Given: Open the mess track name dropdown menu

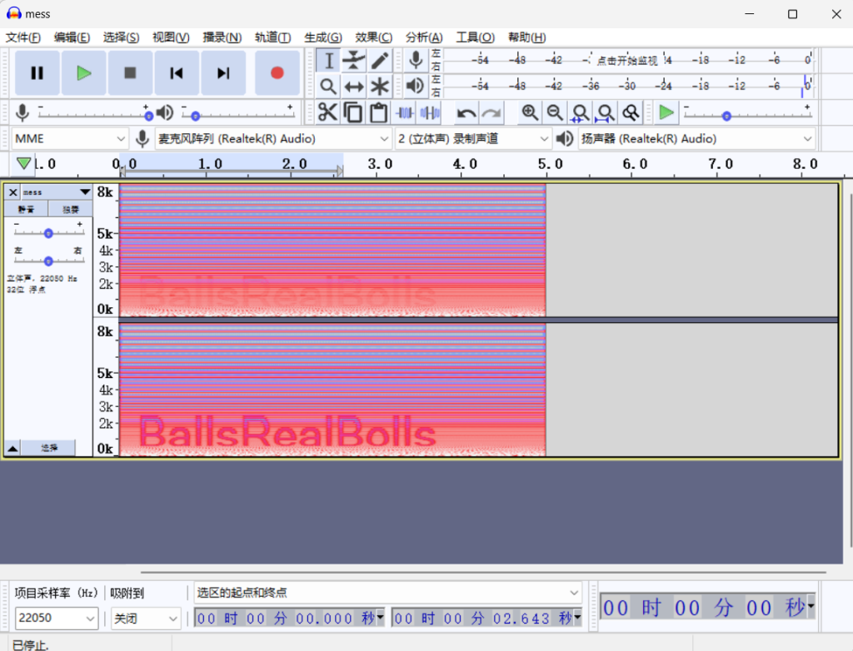Looking at the screenshot, I should click(84, 192).
